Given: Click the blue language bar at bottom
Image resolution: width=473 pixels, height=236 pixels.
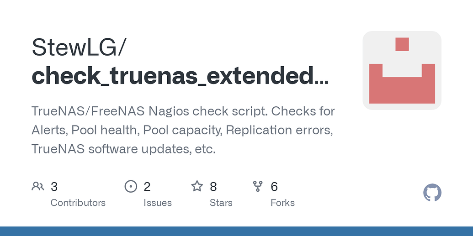Looking at the screenshot, I should pos(237,231).
